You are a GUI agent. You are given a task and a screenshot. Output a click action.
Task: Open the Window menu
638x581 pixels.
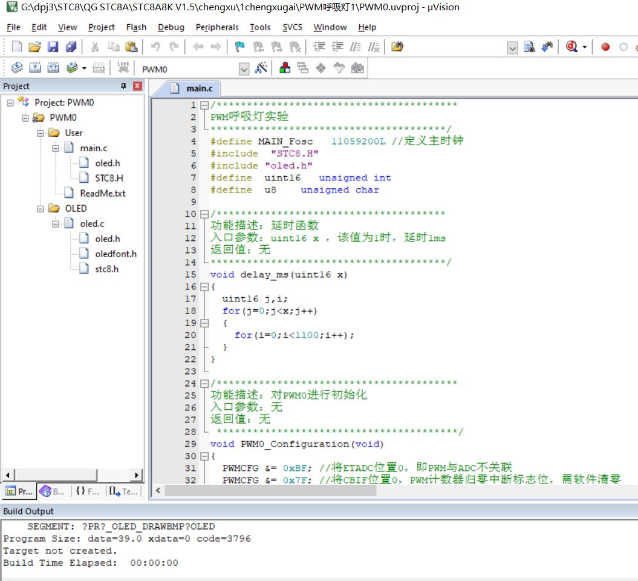330,27
